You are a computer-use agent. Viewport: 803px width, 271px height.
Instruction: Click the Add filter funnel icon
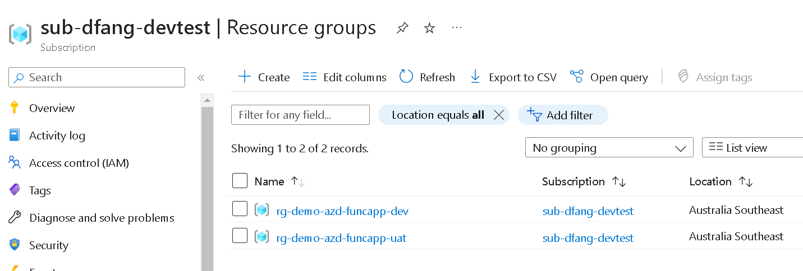click(x=534, y=114)
